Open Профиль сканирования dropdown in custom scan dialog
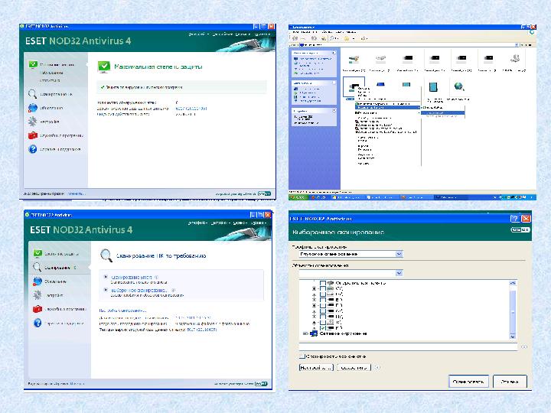This screenshot has width=551, height=413. [399, 254]
